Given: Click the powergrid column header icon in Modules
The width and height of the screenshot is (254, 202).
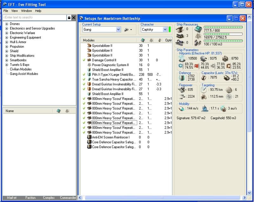Looking at the screenshot, I should 151,40.
